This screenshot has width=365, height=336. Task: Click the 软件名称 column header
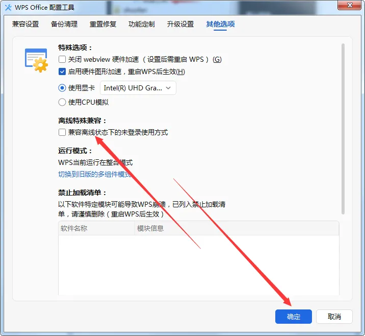tap(96, 228)
